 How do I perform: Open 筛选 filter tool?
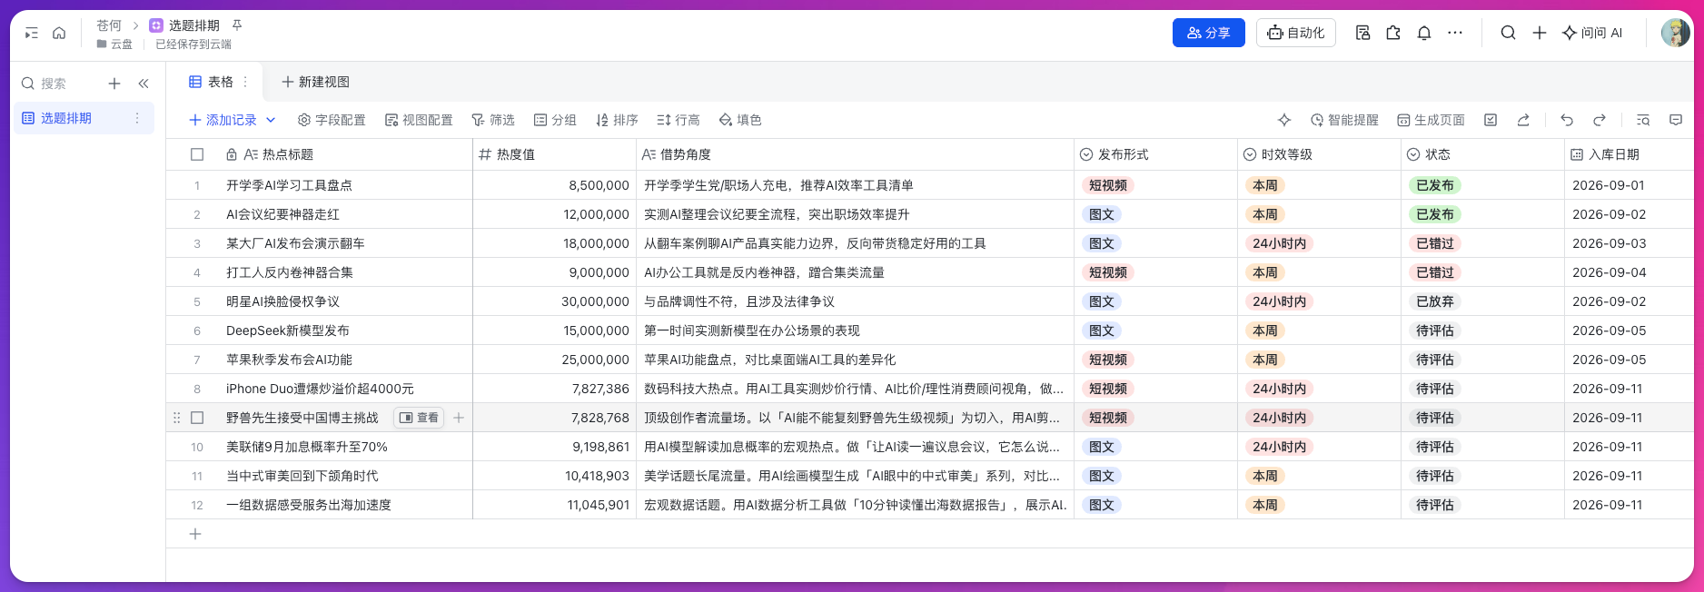493,120
